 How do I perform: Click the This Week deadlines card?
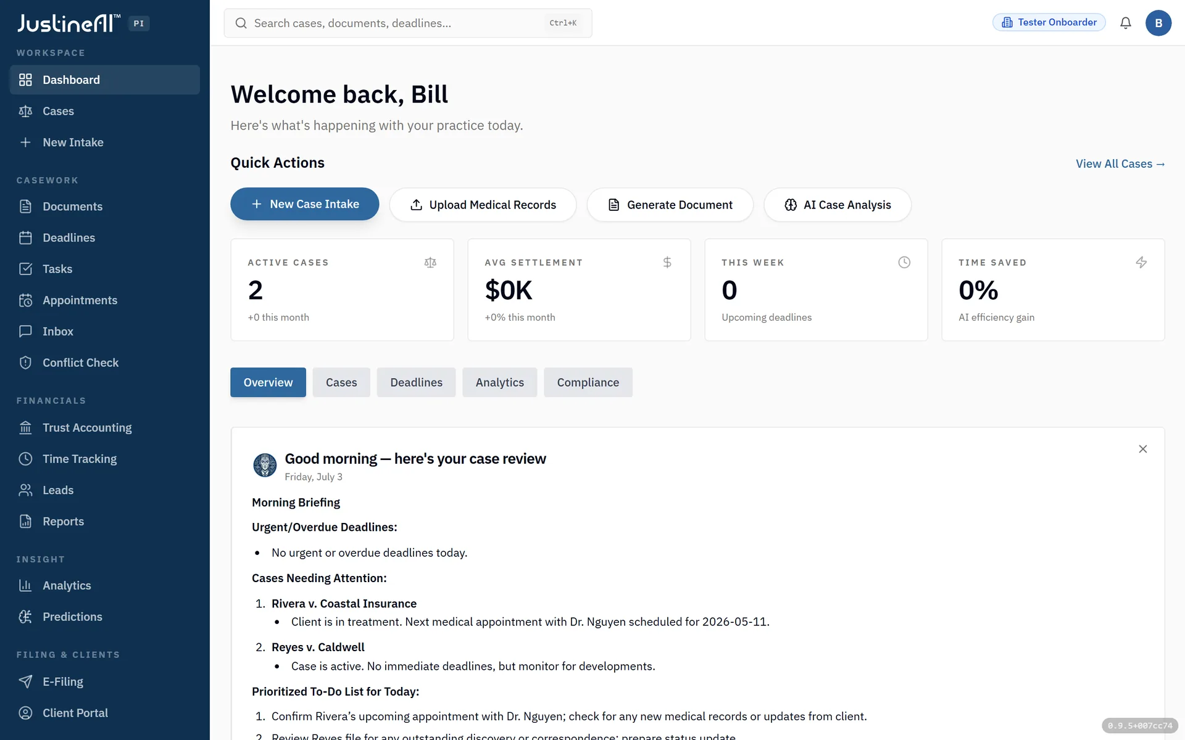pyautogui.click(x=817, y=290)
